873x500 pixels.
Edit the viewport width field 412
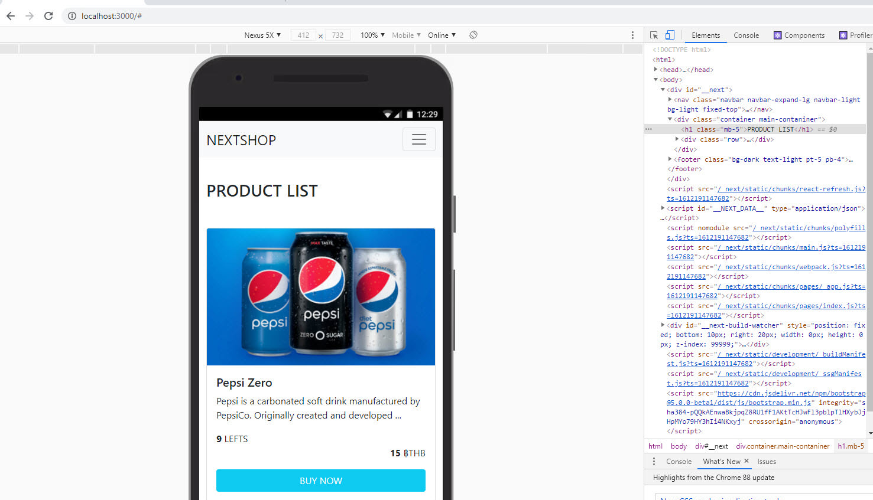pyautogui.click(x=303, y=35)
